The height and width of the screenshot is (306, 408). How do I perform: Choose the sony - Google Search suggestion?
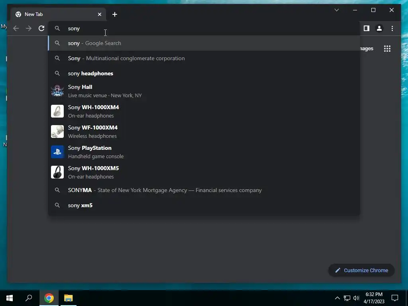click(204, 43)
